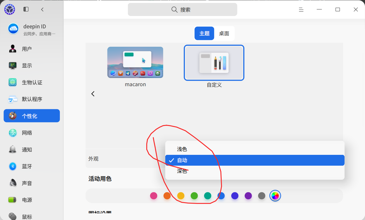Open the 电源 battery icon
Screen dimensions: 365x220
point(13,200)
